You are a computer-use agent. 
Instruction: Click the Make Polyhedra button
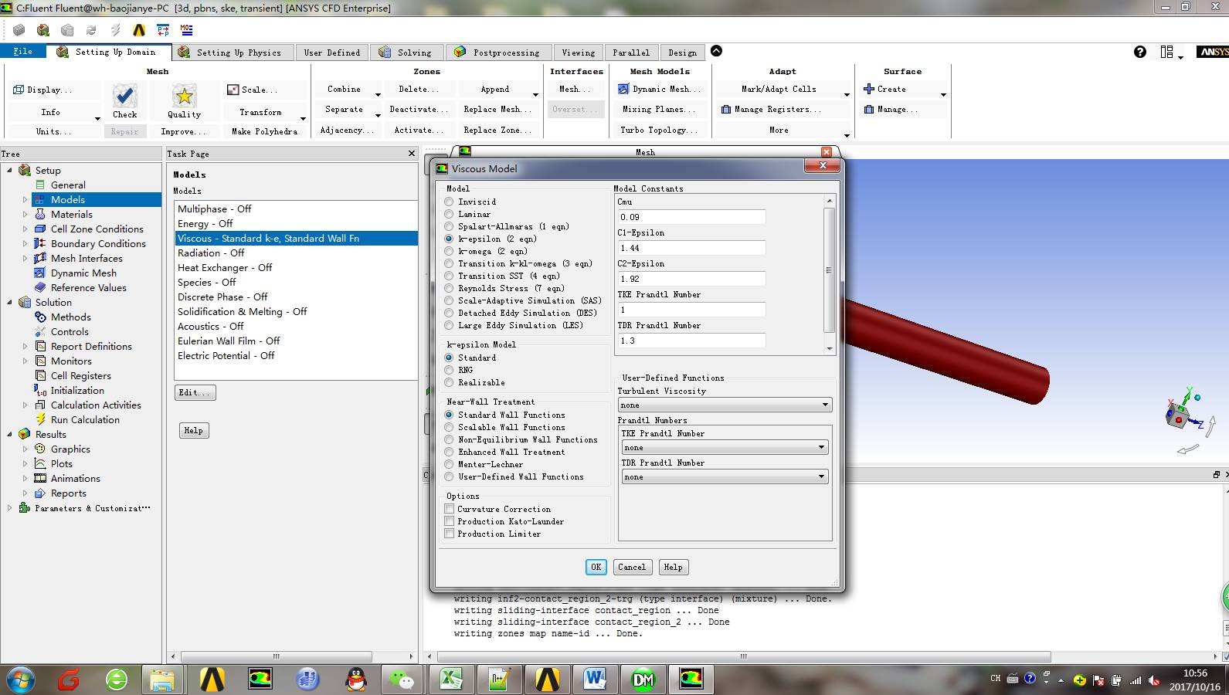click(x=264, y=131)
